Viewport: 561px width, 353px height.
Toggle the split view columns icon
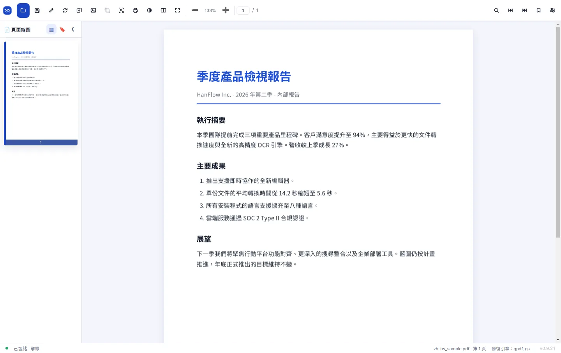pos(164,10)
